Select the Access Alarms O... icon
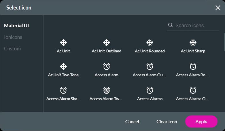The image size is (225, 131). 193,90
